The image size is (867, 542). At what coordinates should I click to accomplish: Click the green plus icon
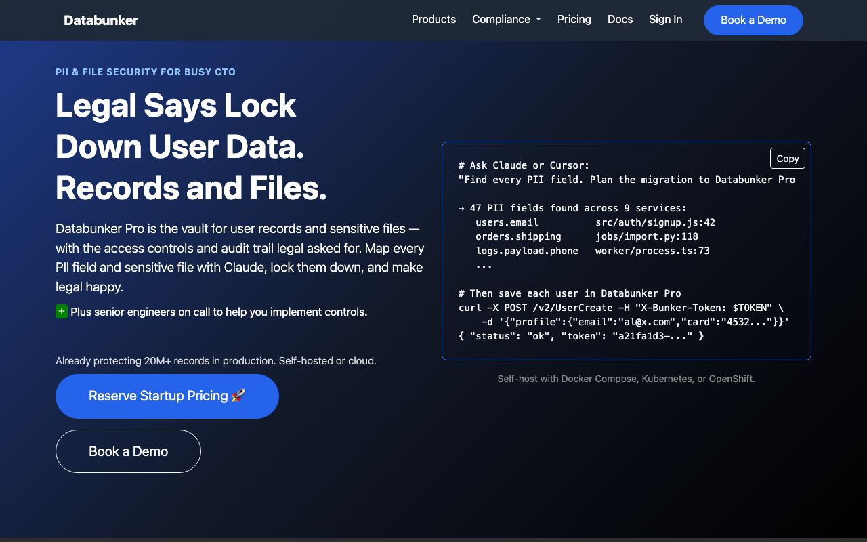click(x=62, y=312)
